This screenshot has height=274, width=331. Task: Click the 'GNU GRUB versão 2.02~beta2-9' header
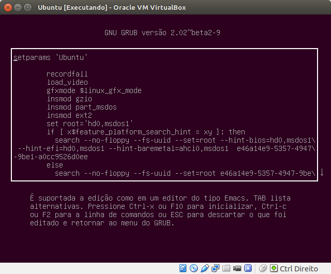[162, 33]
